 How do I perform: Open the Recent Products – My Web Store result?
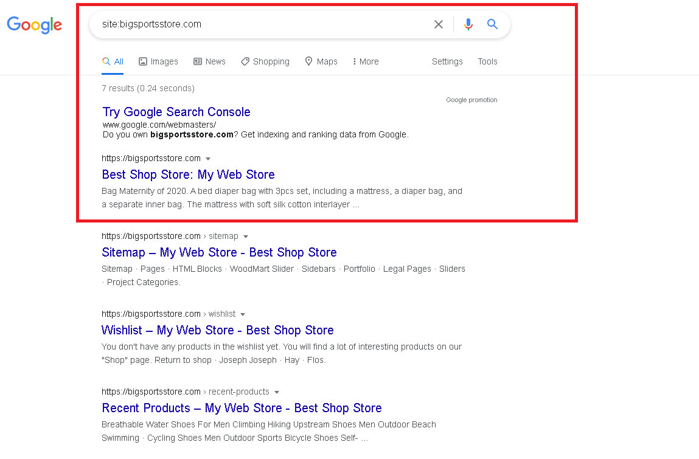click(x=242, y=408)
